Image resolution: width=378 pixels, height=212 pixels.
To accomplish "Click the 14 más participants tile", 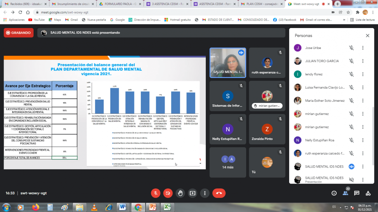I will pos(228,162).
